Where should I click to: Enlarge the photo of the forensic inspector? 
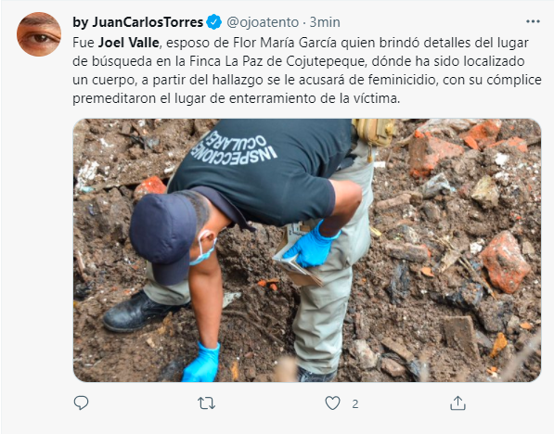(x=306, y=250)
